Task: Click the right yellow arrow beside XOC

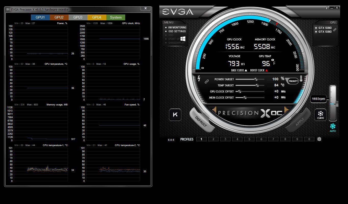Action: click(x=286, y=110)
